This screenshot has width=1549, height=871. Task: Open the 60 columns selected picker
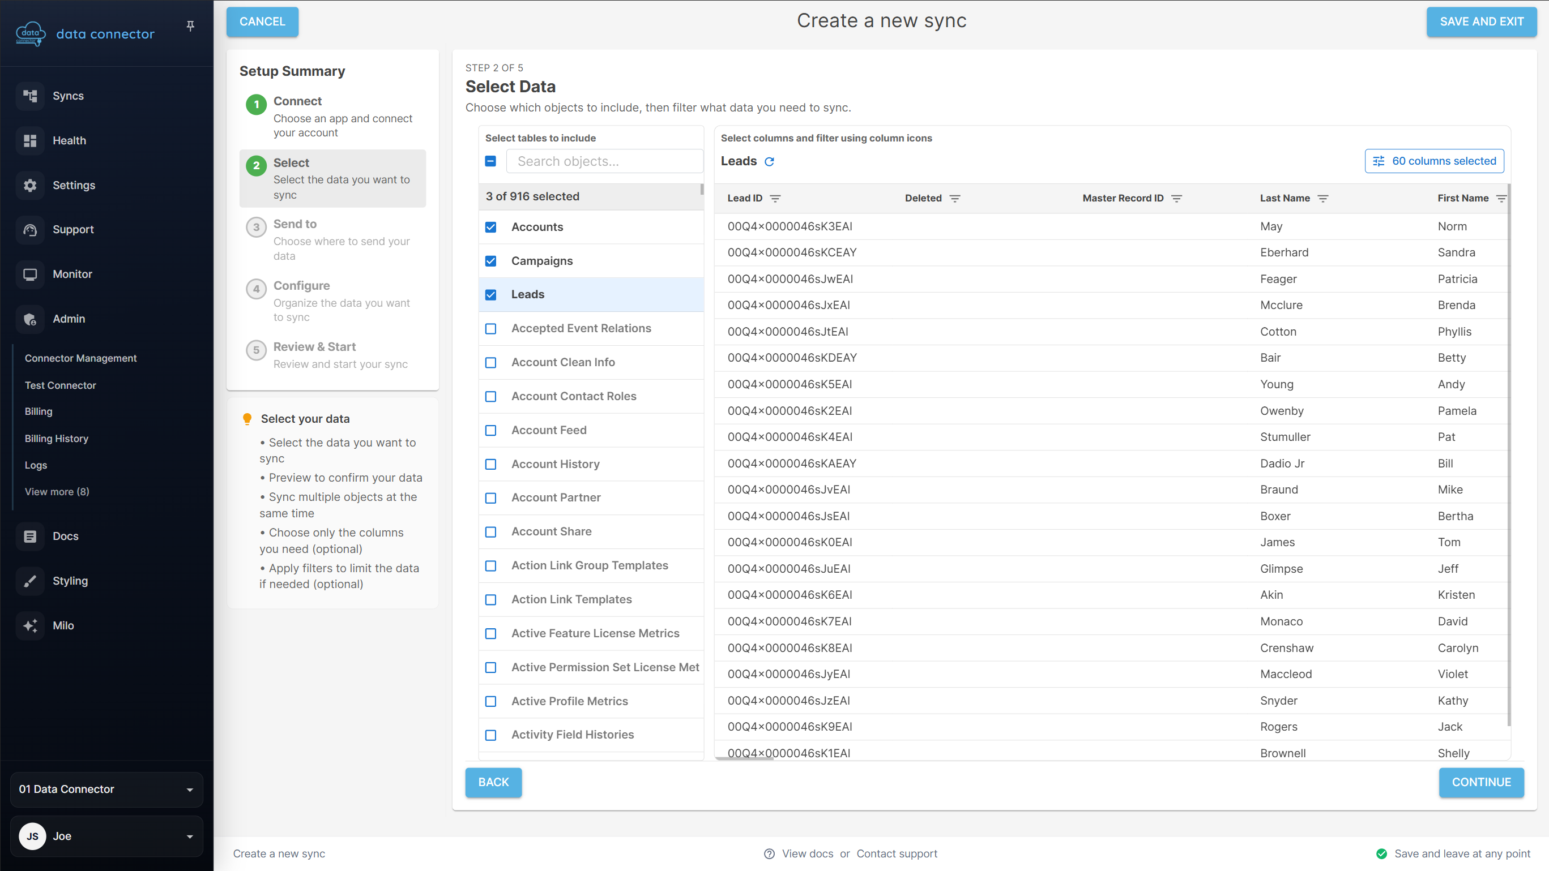point(1434,161)
